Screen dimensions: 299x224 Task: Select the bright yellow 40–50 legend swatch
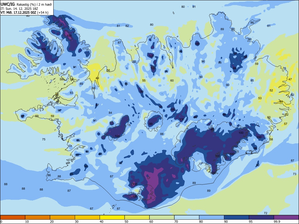coord(112,217)
